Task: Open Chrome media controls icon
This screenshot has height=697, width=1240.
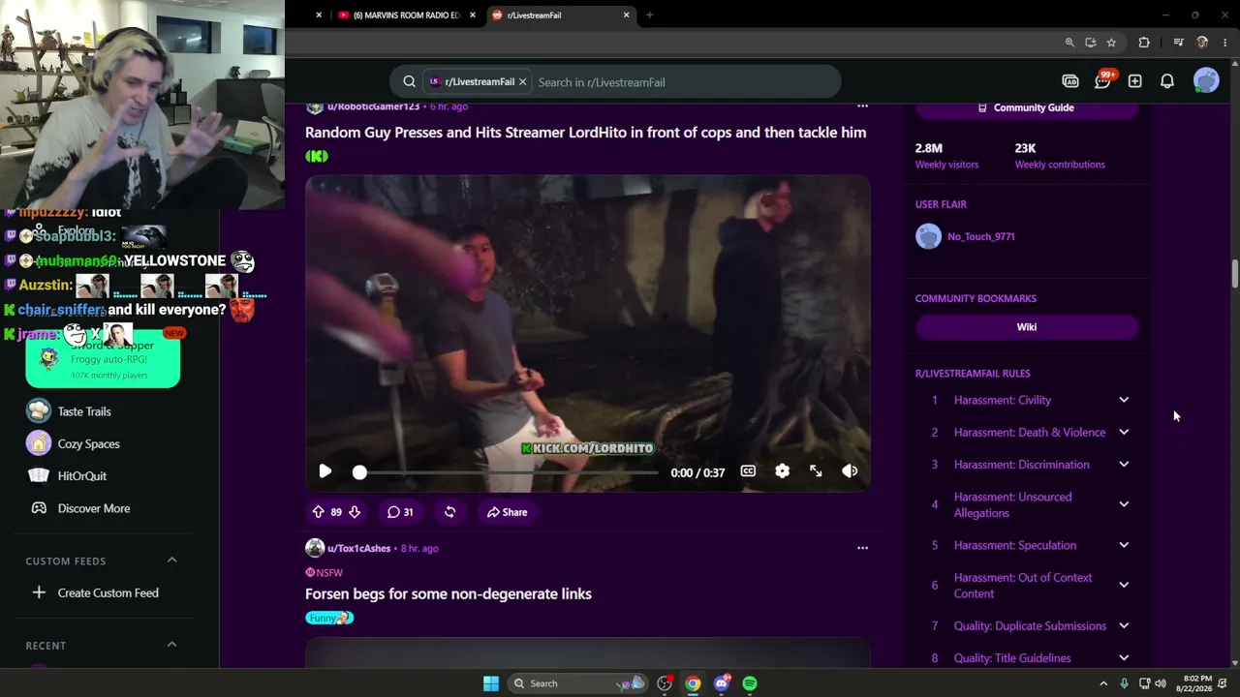Action: [x=1178, y=43]
